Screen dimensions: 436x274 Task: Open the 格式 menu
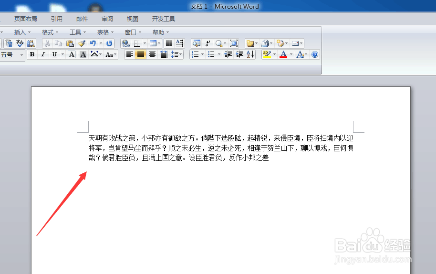point(50,32)
